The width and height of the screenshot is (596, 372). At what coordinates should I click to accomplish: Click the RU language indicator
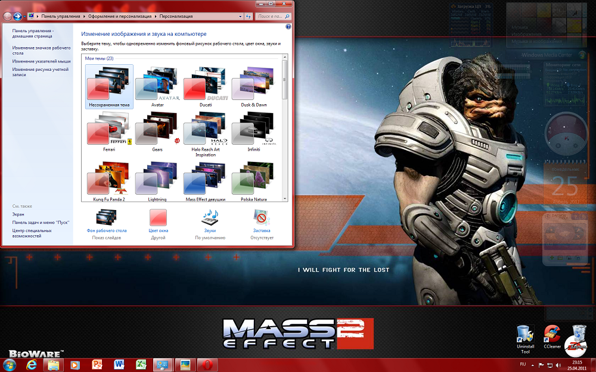[x=523, y=364]
